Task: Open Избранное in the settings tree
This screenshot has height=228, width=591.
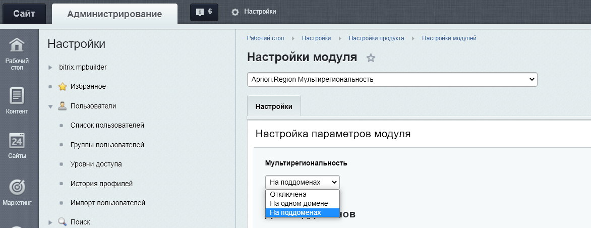Action: point(88,86)
